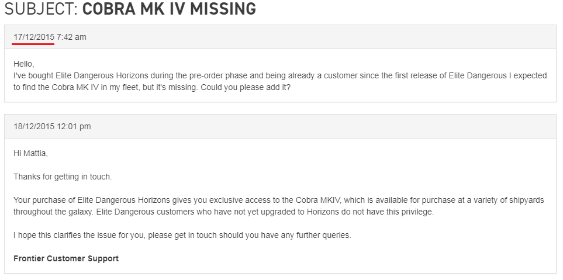Image resolution: width=563 pixels, height=280 pixels.
Task: Click the "I hope this clarifies the issue" sentence
Action: click(182, 236)
